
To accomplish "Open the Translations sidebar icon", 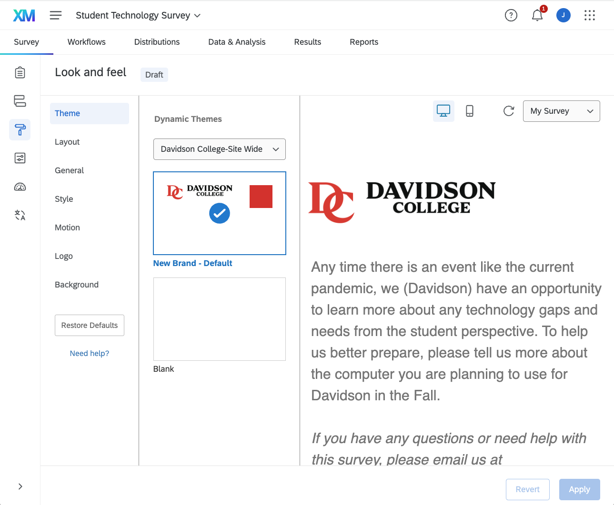I will coord(20,215).
